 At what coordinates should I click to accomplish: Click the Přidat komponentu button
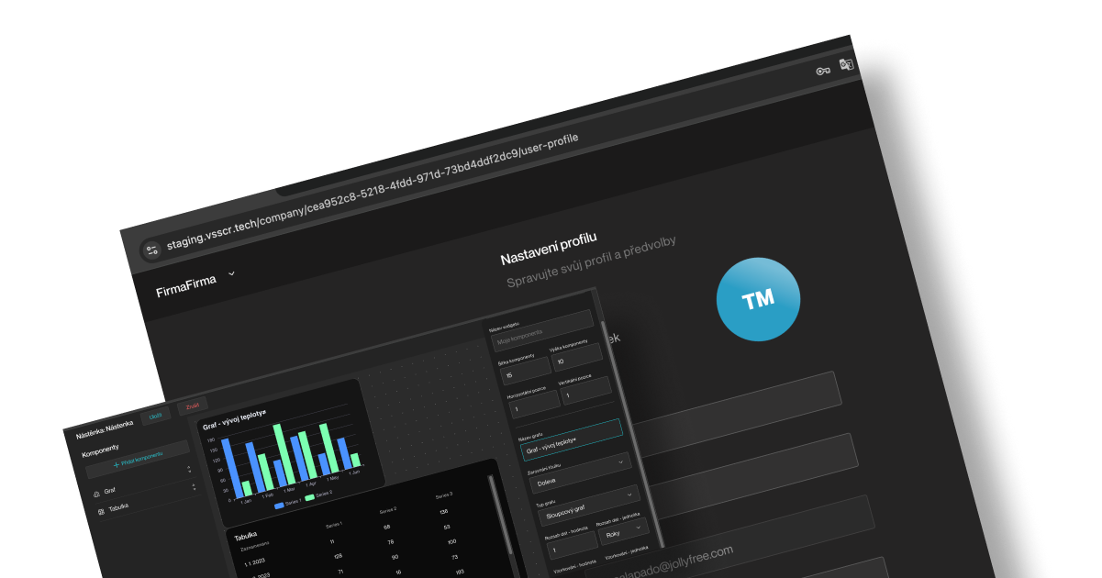(138, 461)
